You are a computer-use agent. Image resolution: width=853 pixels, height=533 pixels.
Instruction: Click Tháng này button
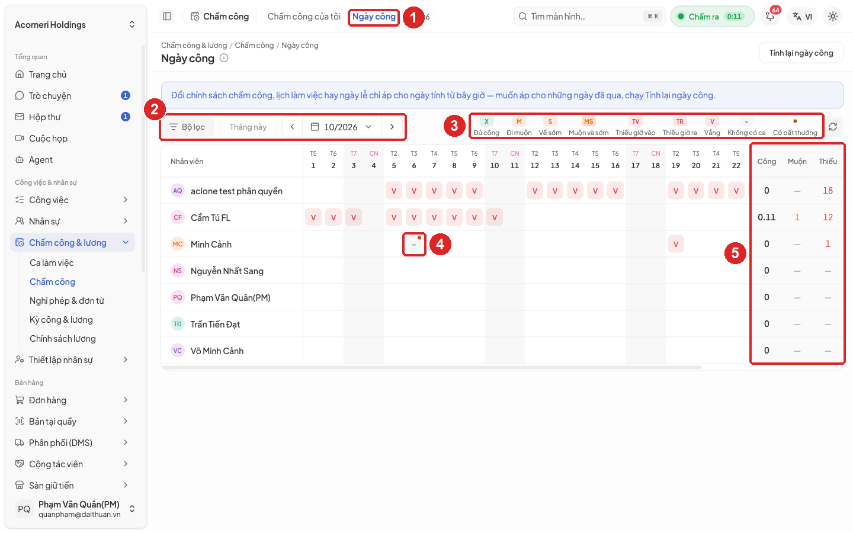[248, 127]
